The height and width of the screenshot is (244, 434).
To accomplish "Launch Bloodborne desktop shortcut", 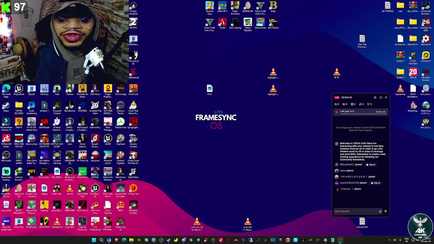I will (70, 106).
